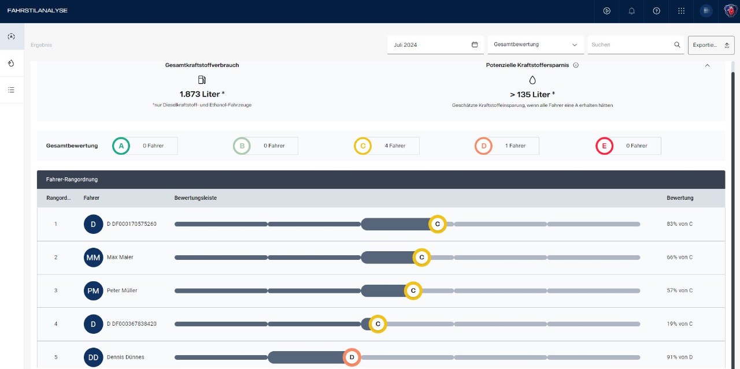Click the Scania griffin logo
This screenshot has height=369, width=740.
click(730, 11)
